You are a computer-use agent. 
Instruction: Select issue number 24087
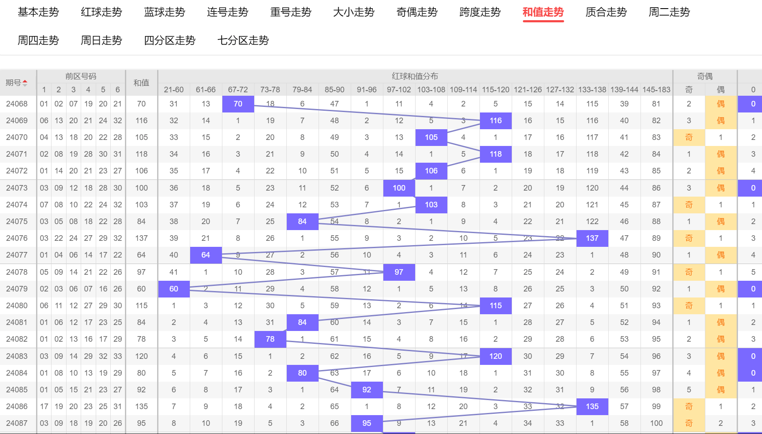[x=17, y=423]
